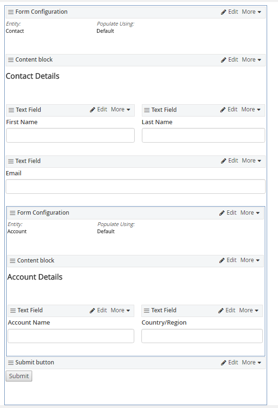Screen dimensions: 278x408
Task: Click the pencil Edit icon for Contact Details content block
Action: tap(224, 60)
